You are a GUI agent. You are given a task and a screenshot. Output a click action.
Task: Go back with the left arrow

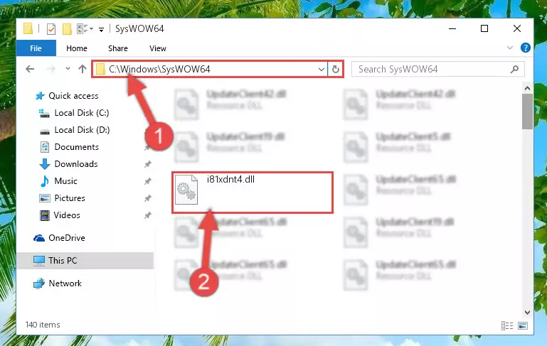[30, 69]
